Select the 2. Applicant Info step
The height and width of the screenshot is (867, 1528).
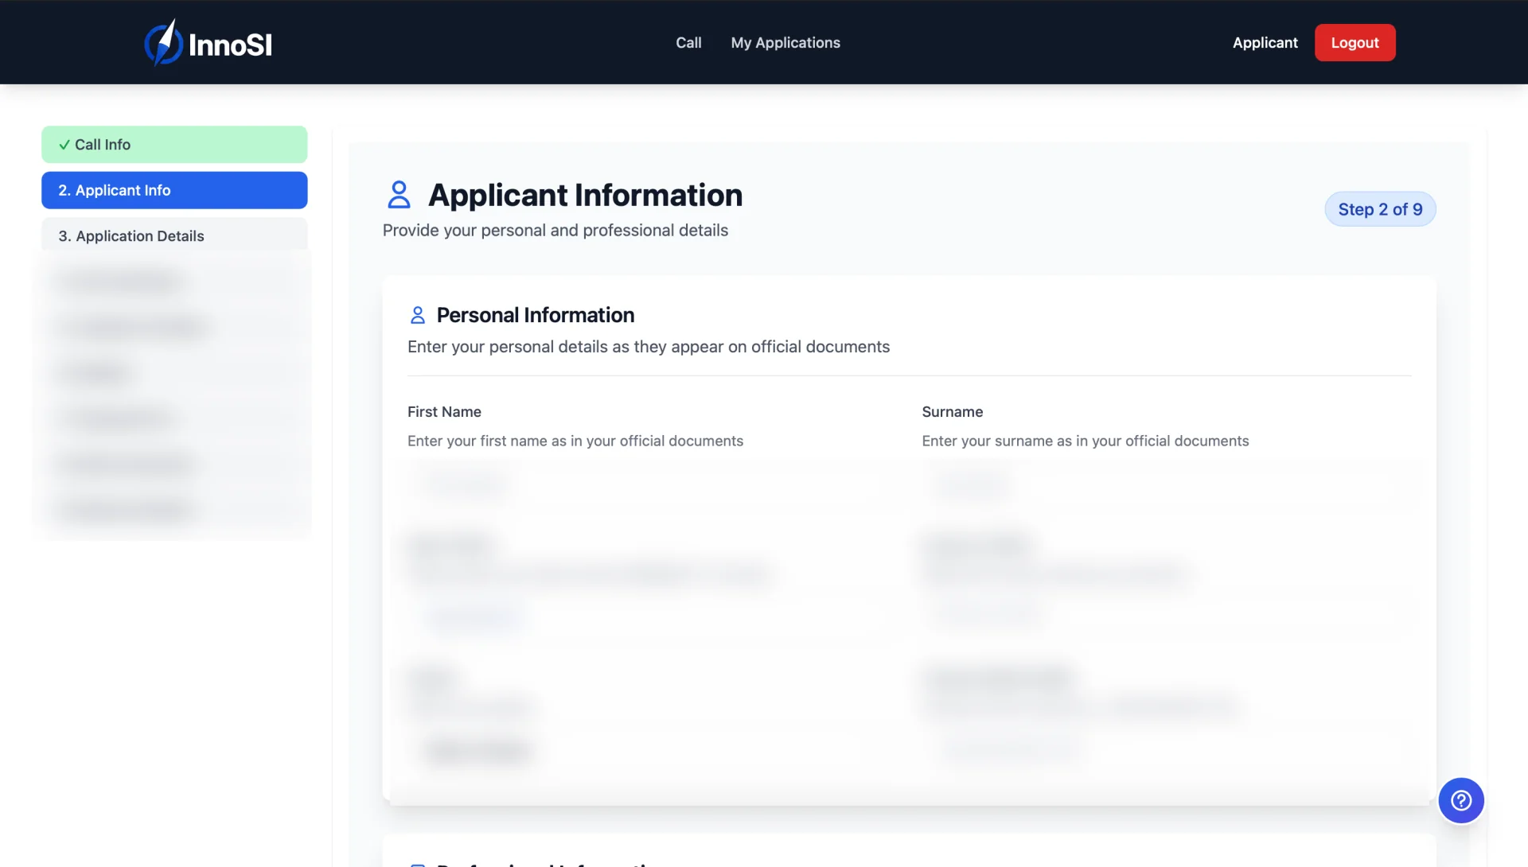pyautogui.click(x=174, y=190)
